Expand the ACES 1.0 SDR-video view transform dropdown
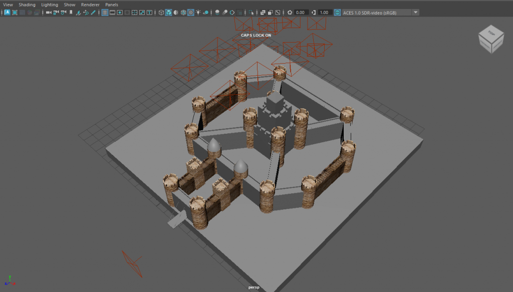This screenshot has width=513, height=292. tap(415, 12)
